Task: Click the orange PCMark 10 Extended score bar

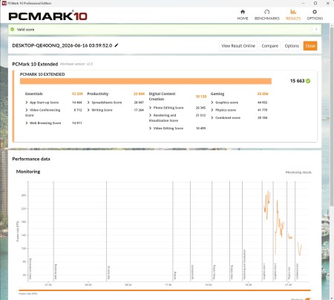Action: click(145, 81)
